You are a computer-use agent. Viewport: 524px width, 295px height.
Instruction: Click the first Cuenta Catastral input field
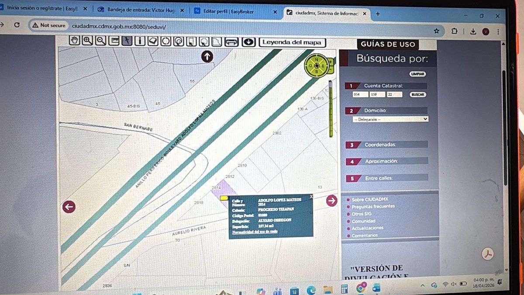pyautogui.click(x=359, y=94)
